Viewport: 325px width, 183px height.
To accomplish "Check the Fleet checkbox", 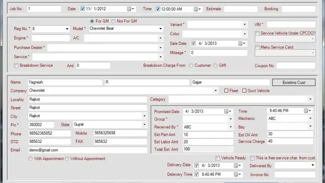I will point(226,91).
